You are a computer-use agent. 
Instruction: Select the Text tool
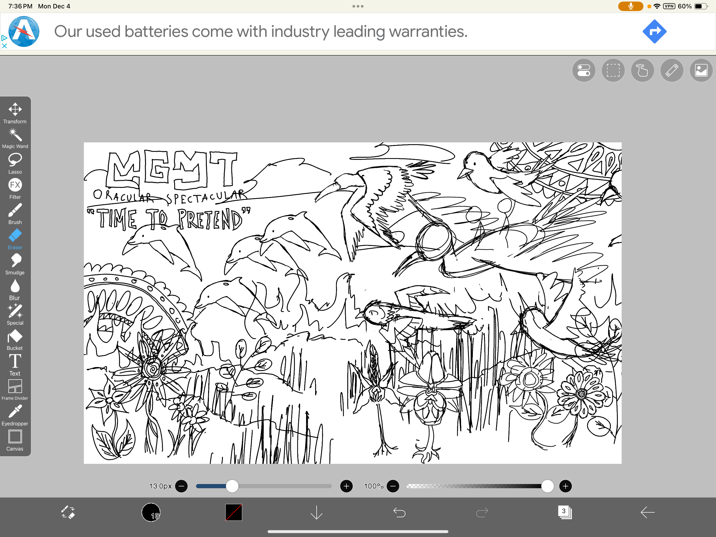tap(15, 365)
